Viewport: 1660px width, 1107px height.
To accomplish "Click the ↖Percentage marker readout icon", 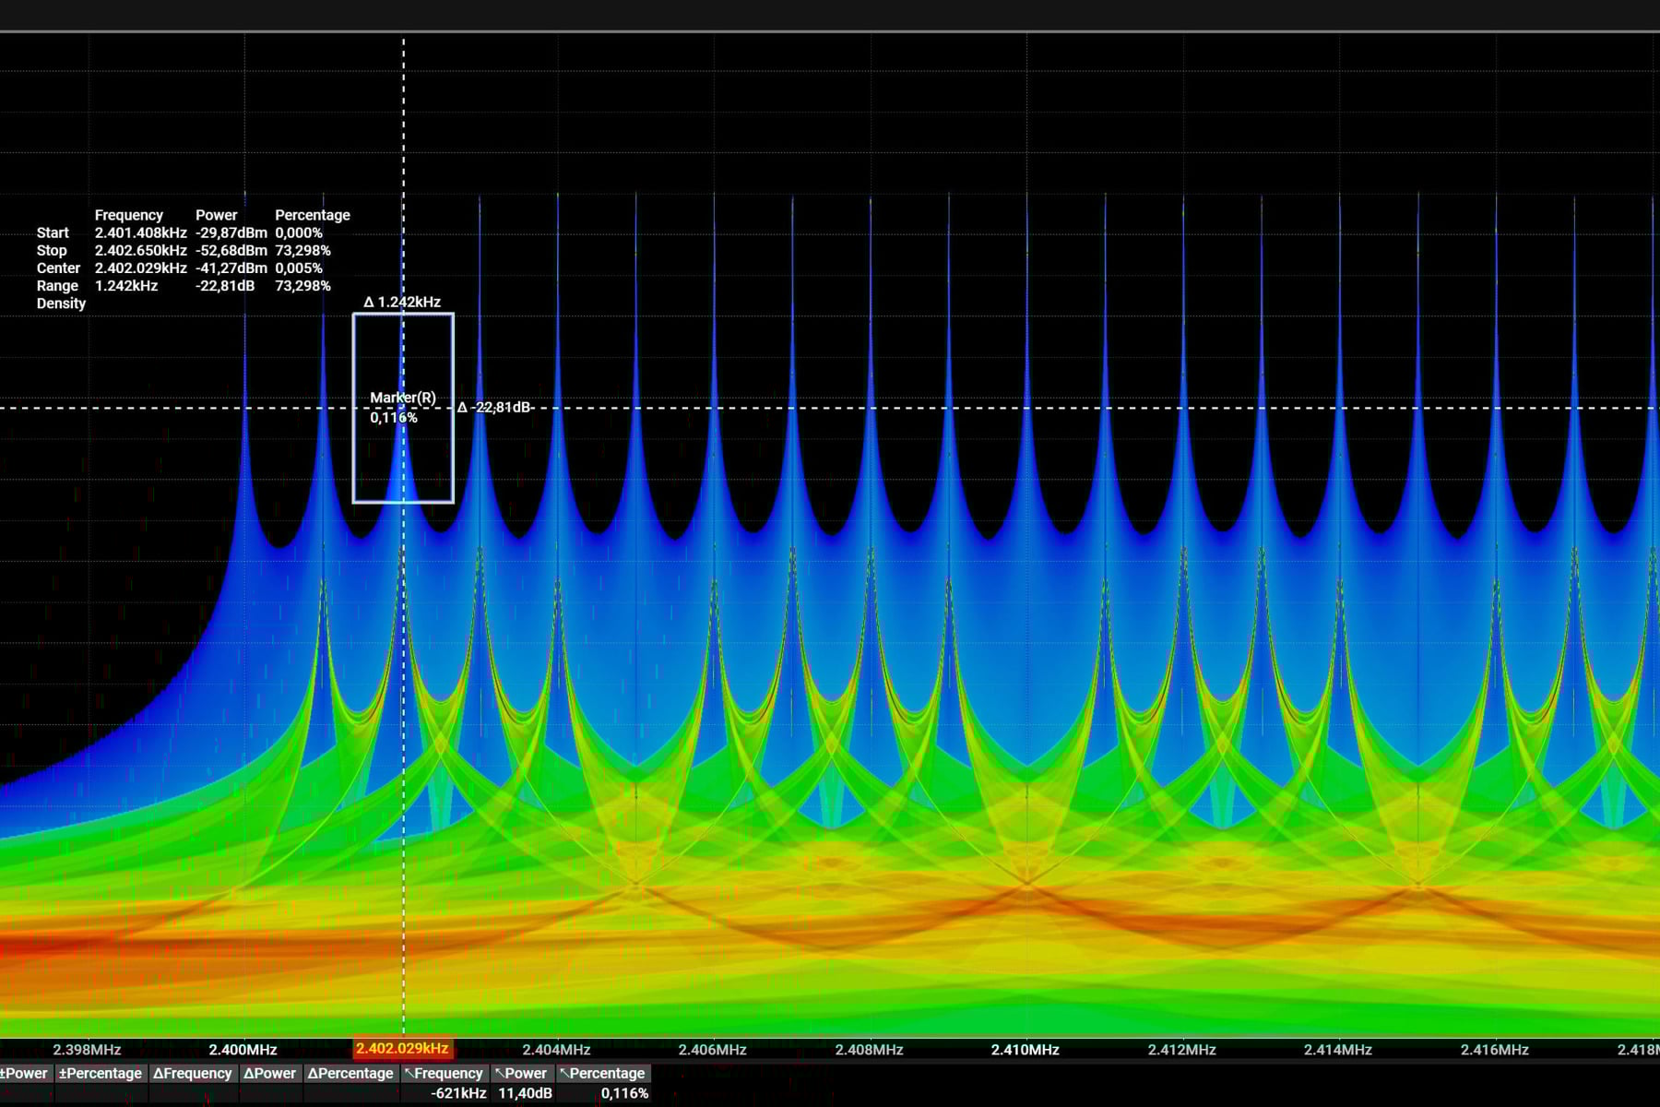I will pos(601,1073).
